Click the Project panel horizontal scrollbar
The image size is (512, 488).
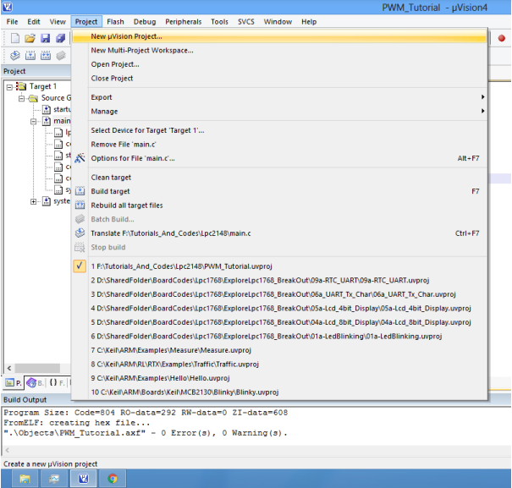(38, 369)
